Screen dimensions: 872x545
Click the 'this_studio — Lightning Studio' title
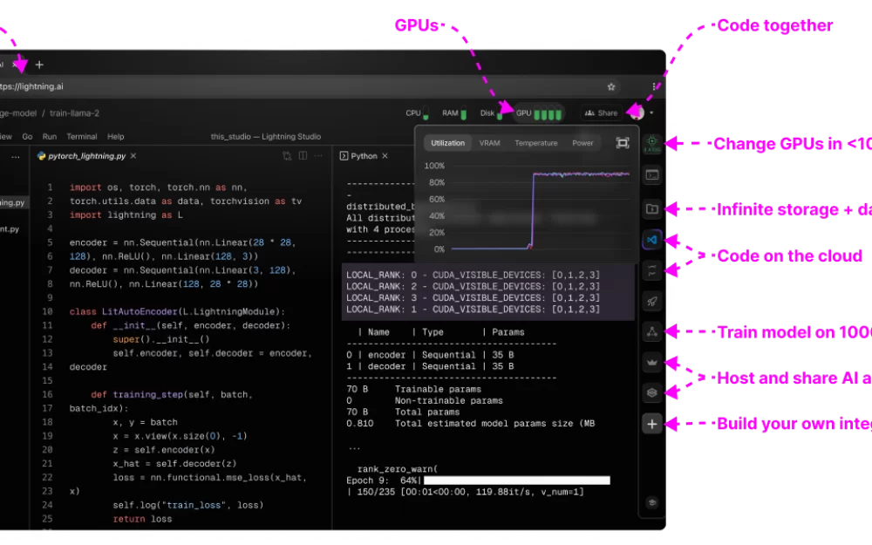coord(266,137)
